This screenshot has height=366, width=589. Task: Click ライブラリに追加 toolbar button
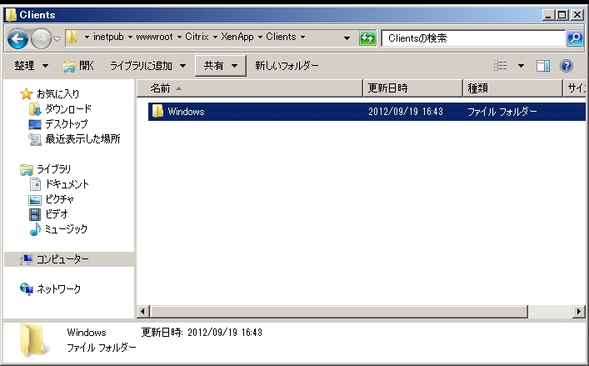[x=147, y=65]
